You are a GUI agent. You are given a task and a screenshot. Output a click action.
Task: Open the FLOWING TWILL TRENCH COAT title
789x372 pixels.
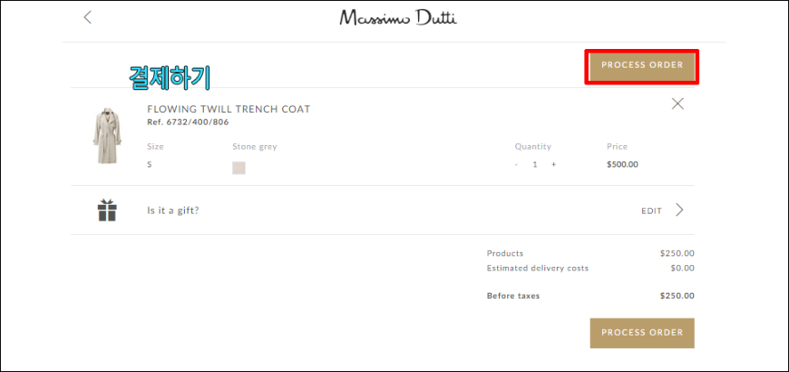pos(229,109)
